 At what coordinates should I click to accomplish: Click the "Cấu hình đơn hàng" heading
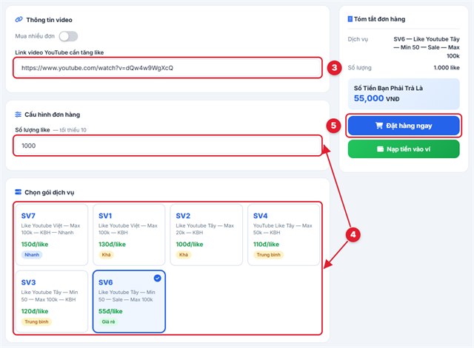pyautogui.click(x=53, y=115)
